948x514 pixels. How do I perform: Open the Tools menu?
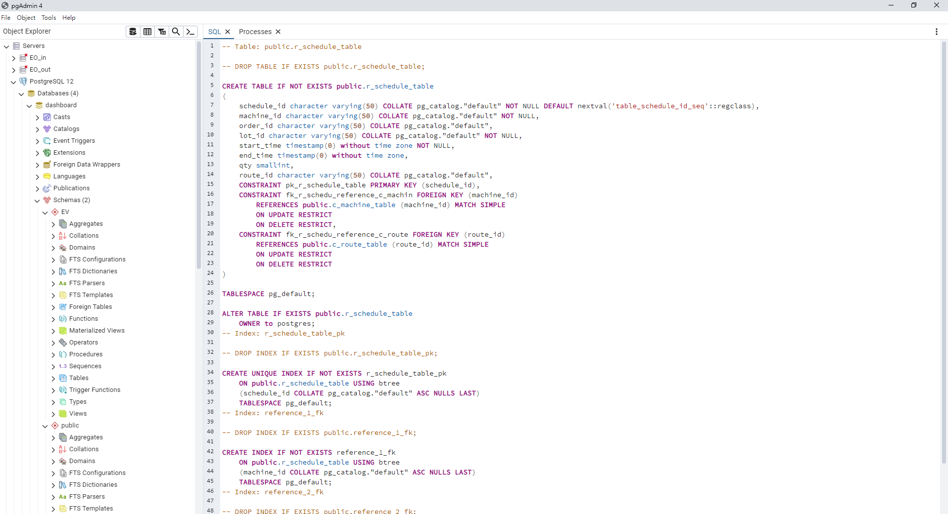48,18
